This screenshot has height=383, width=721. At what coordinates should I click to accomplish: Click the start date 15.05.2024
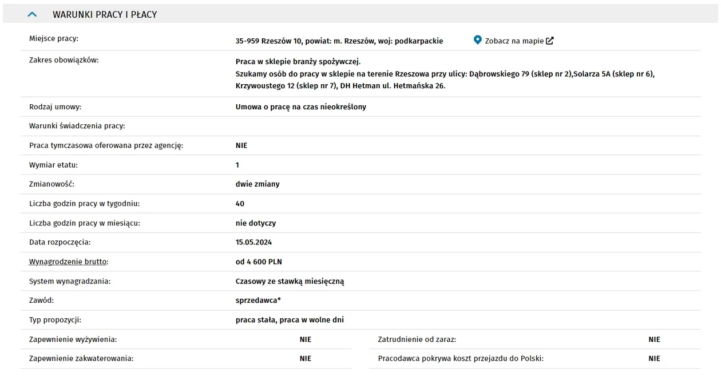(x=253, y=243)
